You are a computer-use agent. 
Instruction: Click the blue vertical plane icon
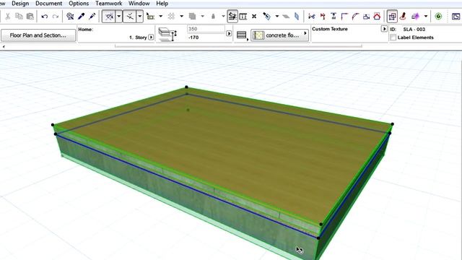click(x=297, y=17)
